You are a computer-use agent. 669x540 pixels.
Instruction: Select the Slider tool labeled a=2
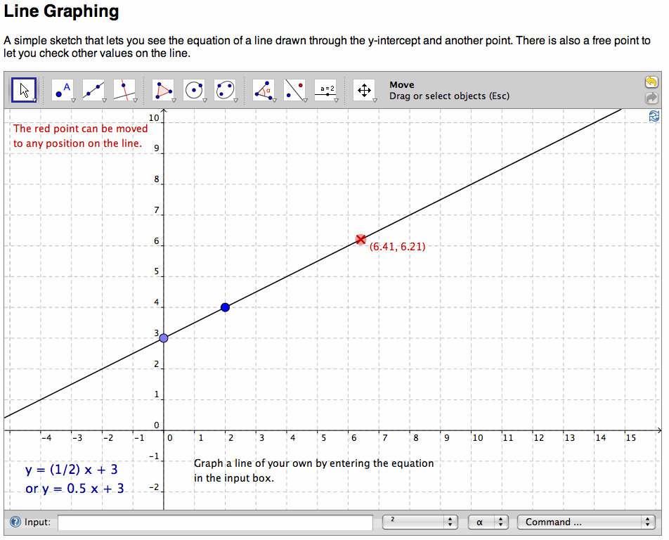click(x=326, y=89)
